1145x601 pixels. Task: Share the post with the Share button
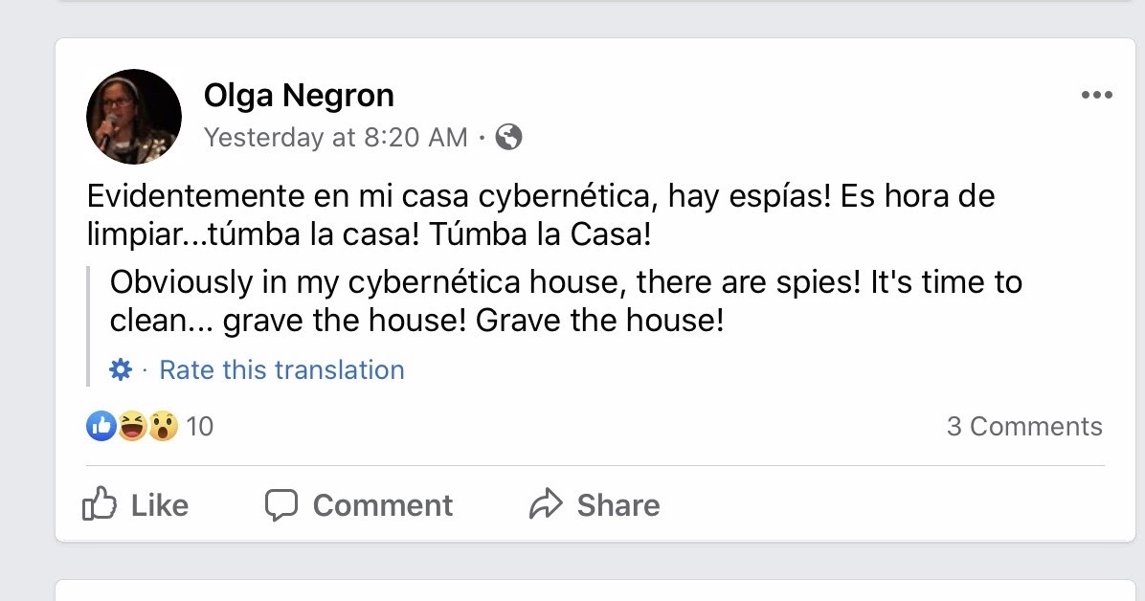595,504
